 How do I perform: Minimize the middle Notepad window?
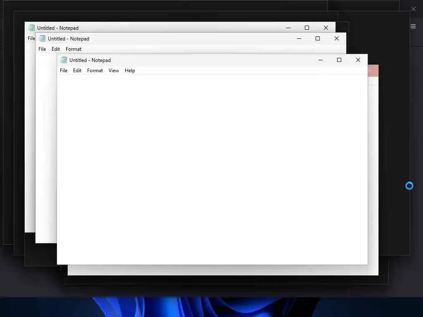coord(299,38)
